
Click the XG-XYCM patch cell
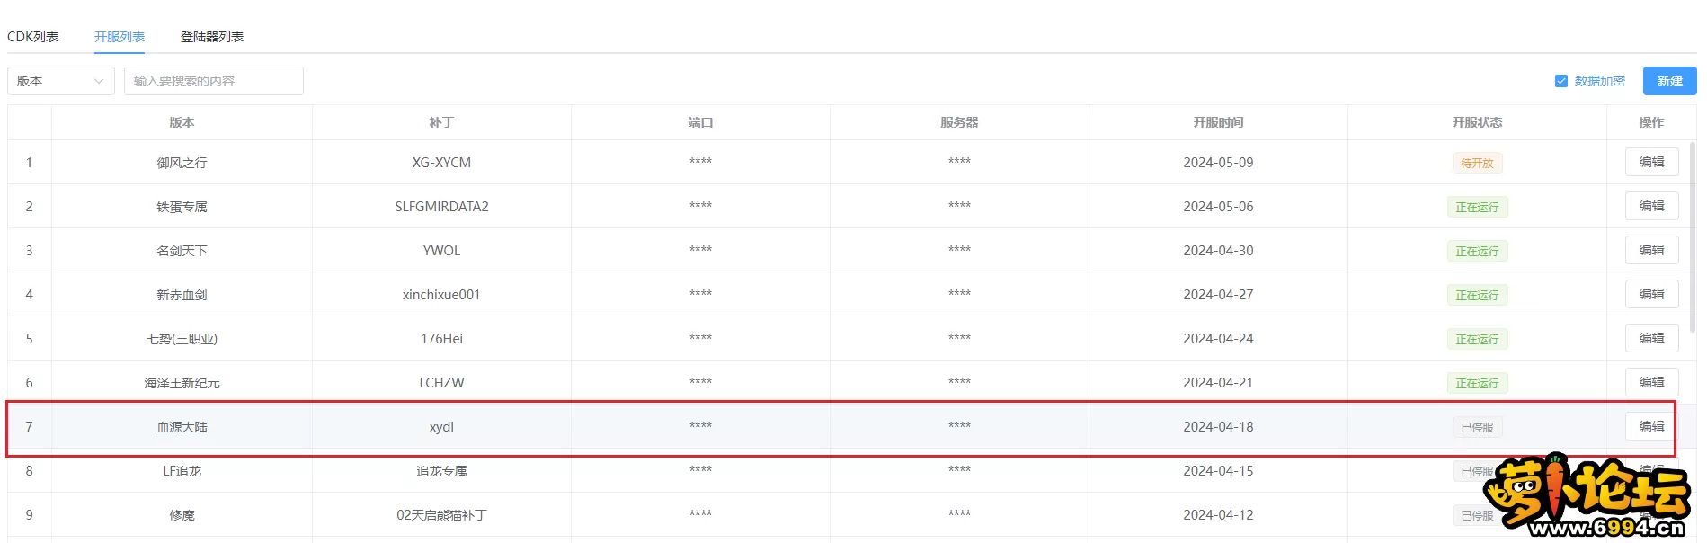pyautogui.click(x=441, y=163)
